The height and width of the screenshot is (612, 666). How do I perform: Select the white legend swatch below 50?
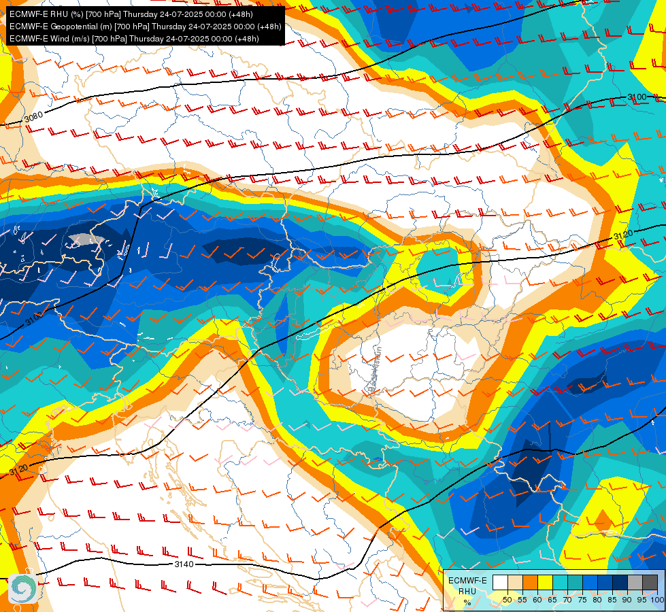pyautogui.click(x=500, y=582)
